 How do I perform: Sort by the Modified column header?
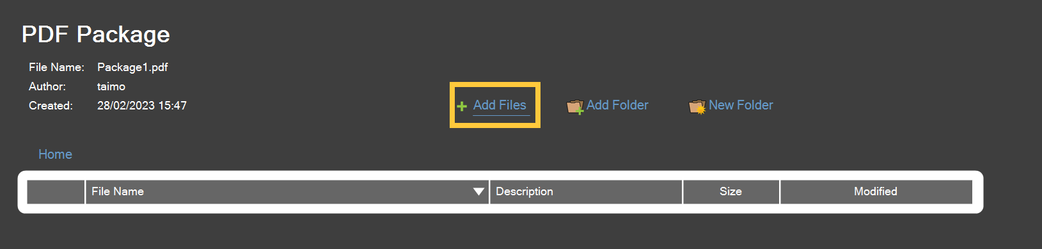click(x=876, y=191)
